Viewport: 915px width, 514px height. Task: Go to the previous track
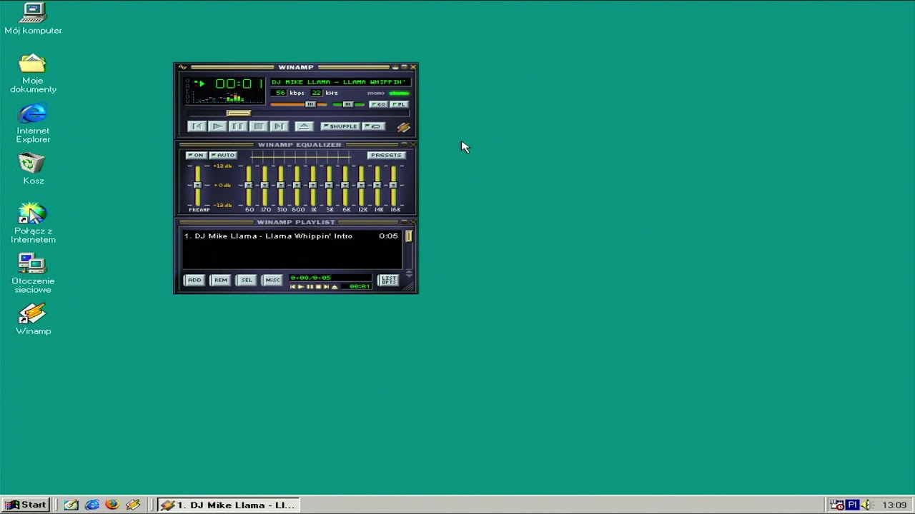[x=197, y=126]
